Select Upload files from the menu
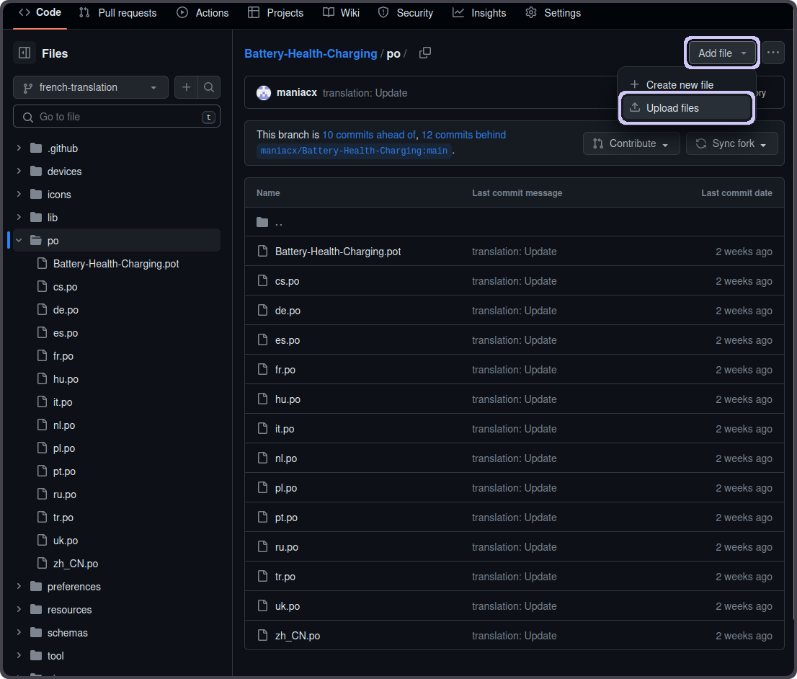The image size is (797, 679). click(x=672, y=108)
